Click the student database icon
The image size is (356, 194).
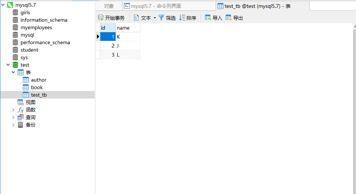(15, 50)
